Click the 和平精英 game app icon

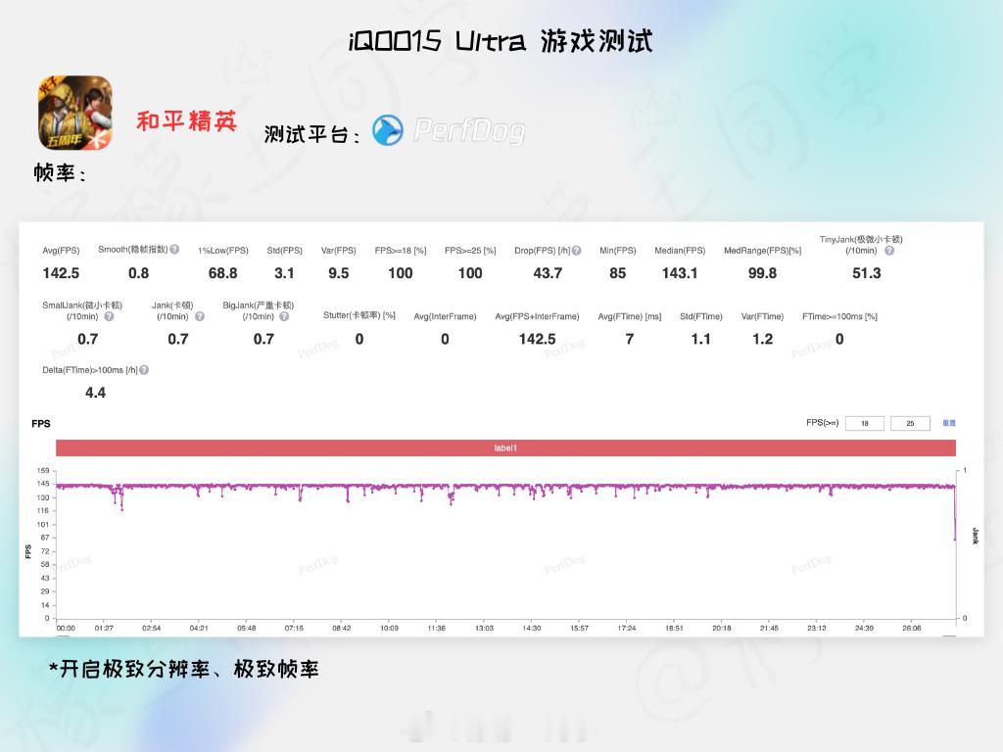[75, 114]
